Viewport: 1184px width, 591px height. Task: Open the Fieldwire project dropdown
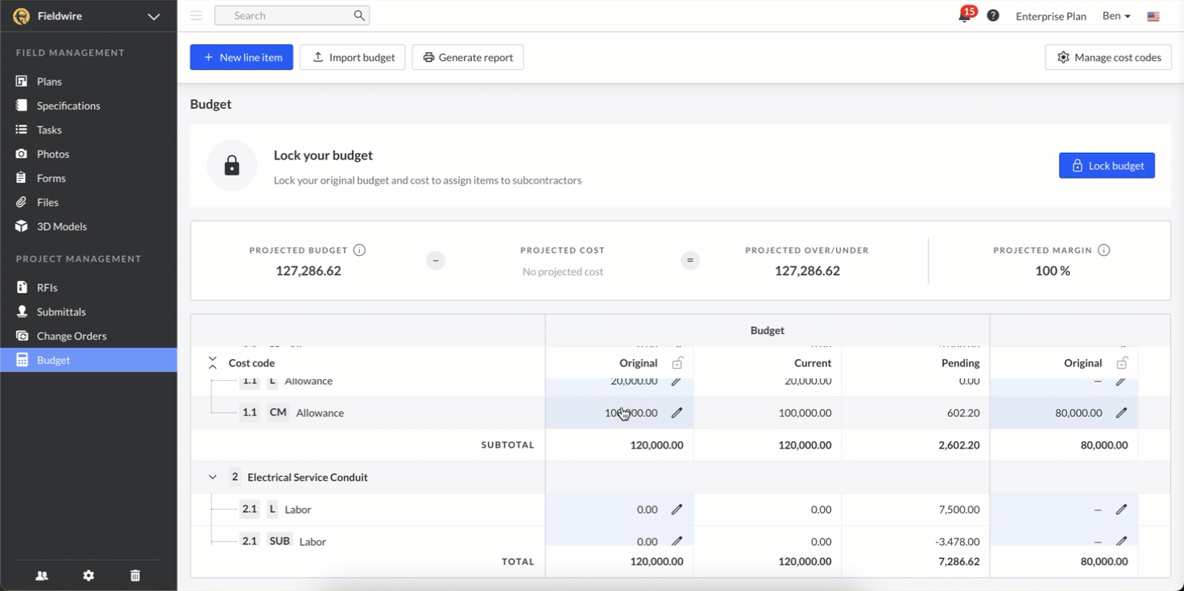(153, 16)
